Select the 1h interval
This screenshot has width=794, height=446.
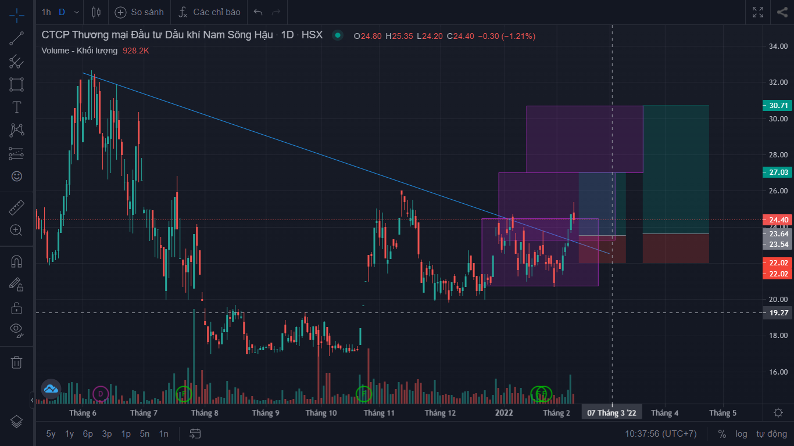coord(47,12)
